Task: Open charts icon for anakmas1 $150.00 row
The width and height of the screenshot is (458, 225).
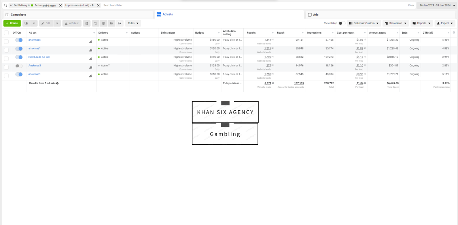Action: [91, 76]
